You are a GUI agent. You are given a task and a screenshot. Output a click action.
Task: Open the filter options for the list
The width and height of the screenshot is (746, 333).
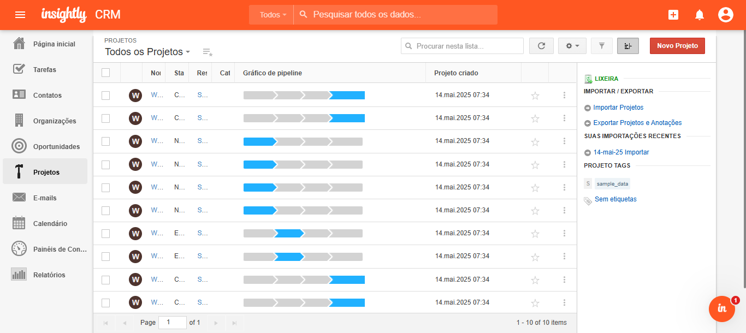(601, 46)
